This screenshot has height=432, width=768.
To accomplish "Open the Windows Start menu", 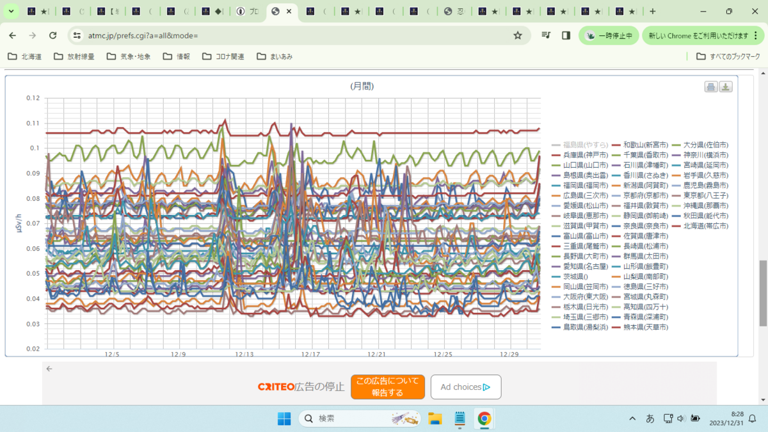I will (284, 419).
